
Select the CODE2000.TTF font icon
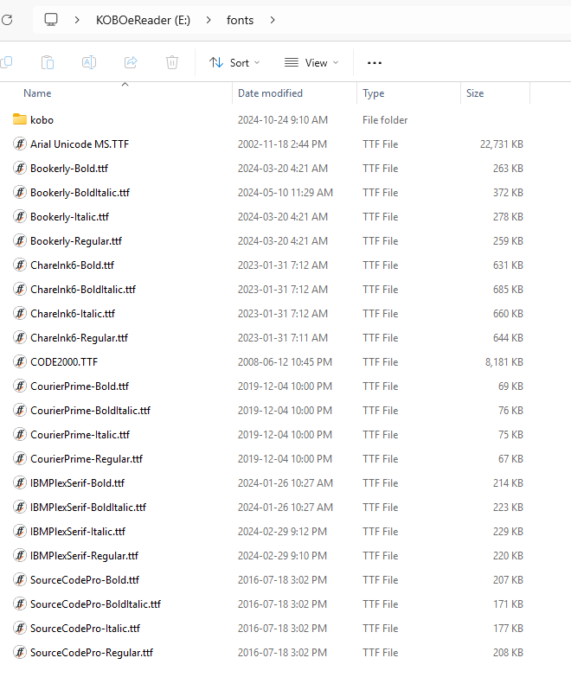click(20, 361)
